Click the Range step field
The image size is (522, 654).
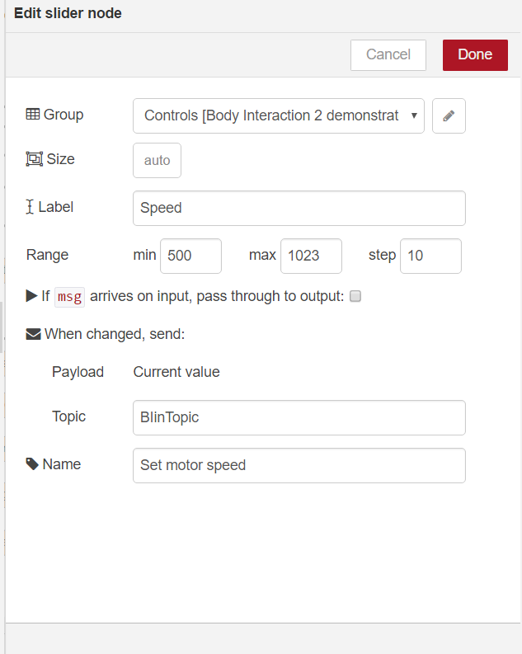point(430,256)
